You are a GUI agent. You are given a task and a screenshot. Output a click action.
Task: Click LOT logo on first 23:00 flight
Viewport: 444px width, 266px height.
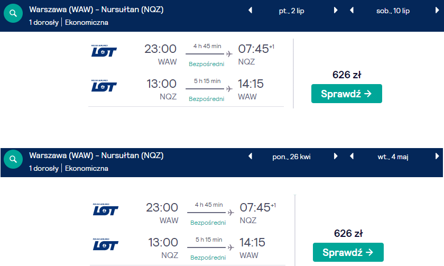point(104,51)
